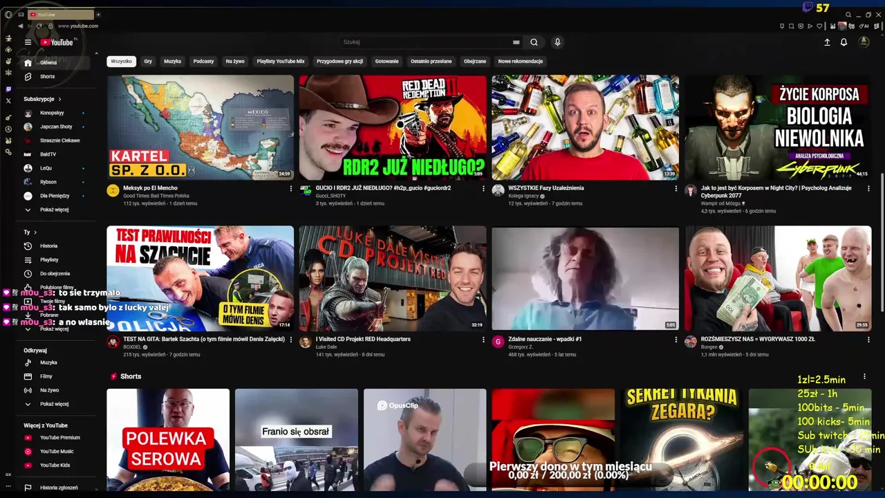This screenshot has height=498, width=885.
Task: Open the on-screen keyboard icon in search
Action: tap(516, 42)
